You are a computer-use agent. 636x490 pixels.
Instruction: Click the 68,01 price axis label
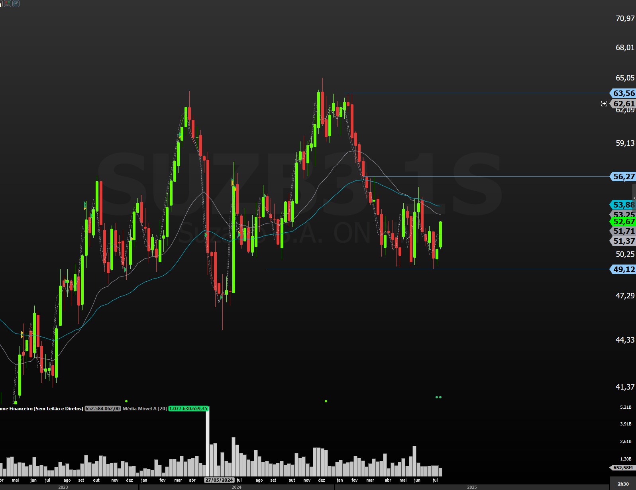click(625, 47)
